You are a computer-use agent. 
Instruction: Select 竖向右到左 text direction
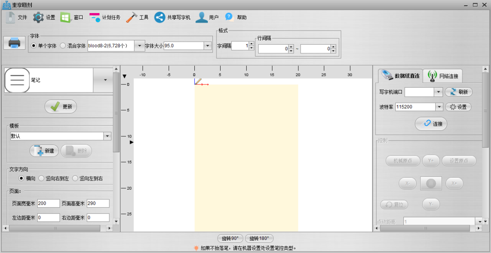(41, 178)
